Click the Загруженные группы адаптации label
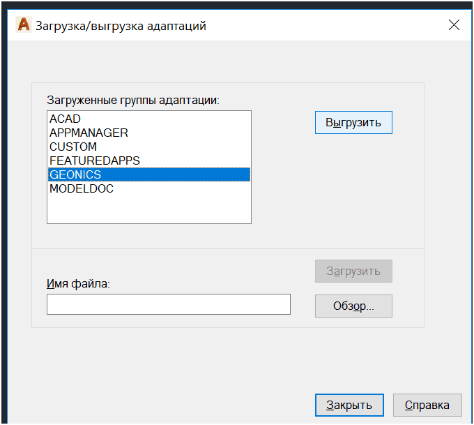 click(132, 100)
